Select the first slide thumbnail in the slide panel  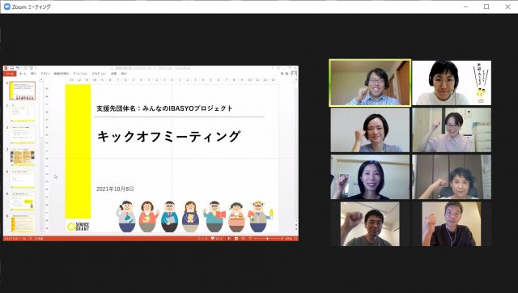pos(22,91)
